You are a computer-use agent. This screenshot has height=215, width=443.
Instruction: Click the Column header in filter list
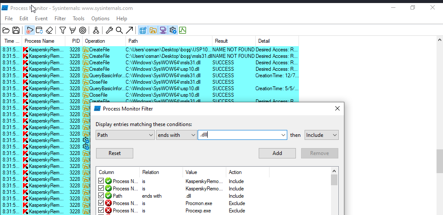coord(118,172)
